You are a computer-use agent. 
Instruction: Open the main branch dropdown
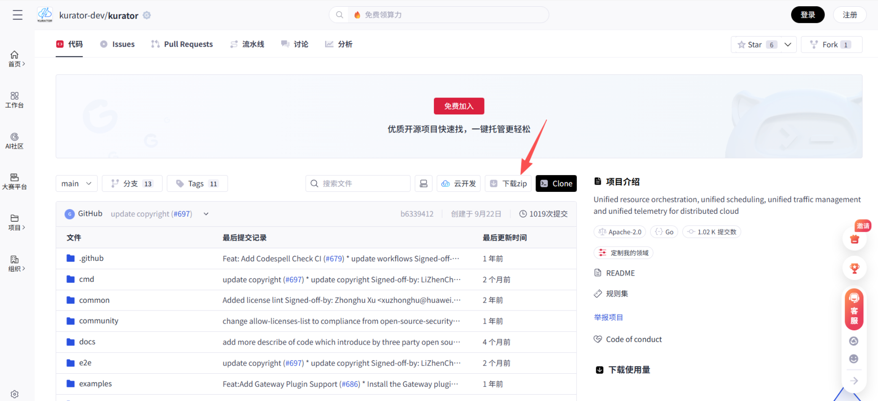coord(76,183)
